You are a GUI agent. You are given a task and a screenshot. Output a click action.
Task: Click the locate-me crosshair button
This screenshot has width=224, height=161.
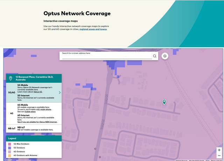pos(165,56)
